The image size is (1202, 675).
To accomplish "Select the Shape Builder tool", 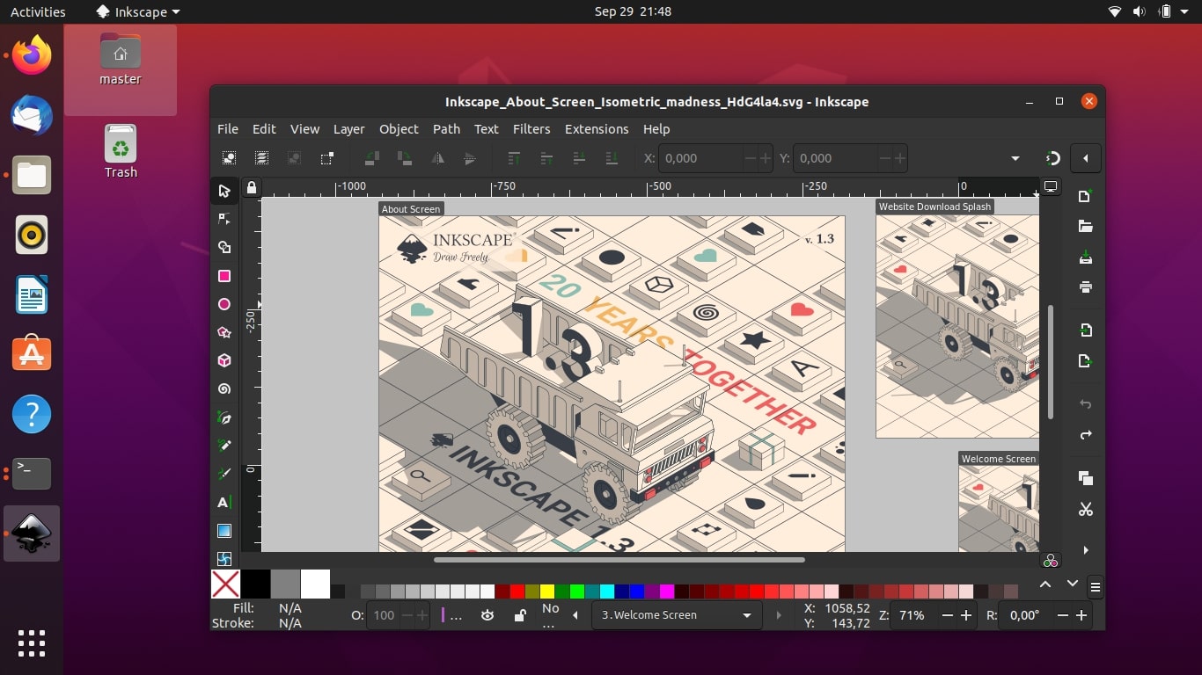I will coord(224,247).
